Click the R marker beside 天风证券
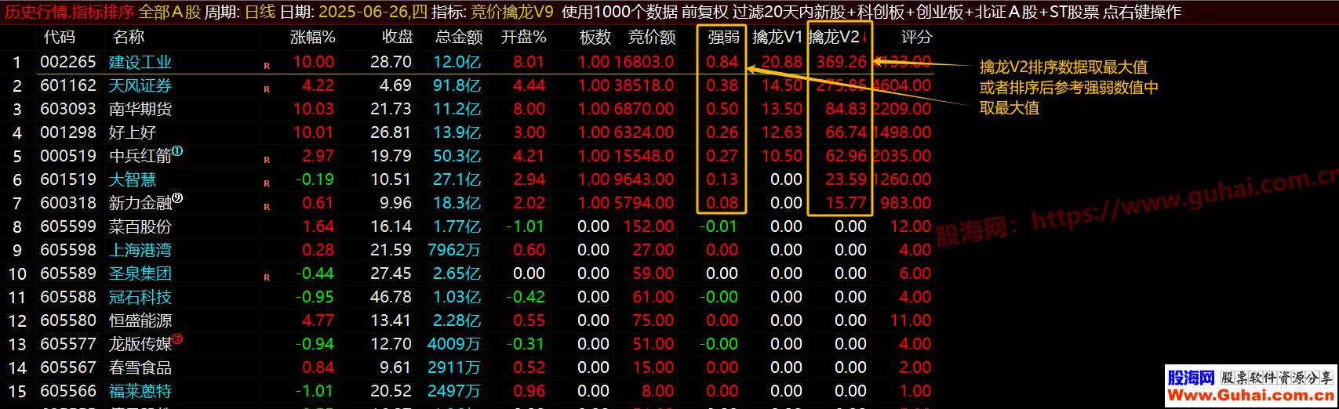1339x409 pixels. pyautogui.click(x=267, y=89)
